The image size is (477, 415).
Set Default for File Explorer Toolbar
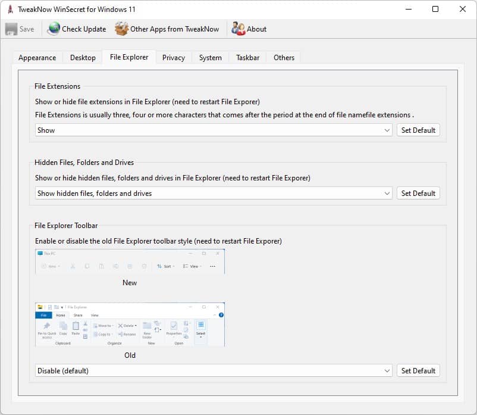click(x=418, y=370)
